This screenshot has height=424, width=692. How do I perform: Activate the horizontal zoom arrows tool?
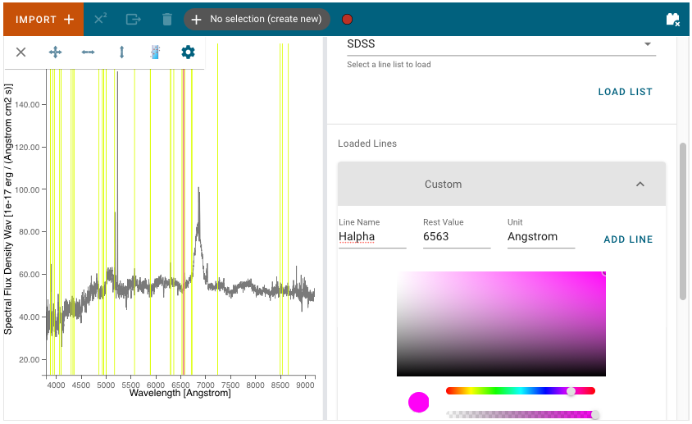(x=89, y=52)
